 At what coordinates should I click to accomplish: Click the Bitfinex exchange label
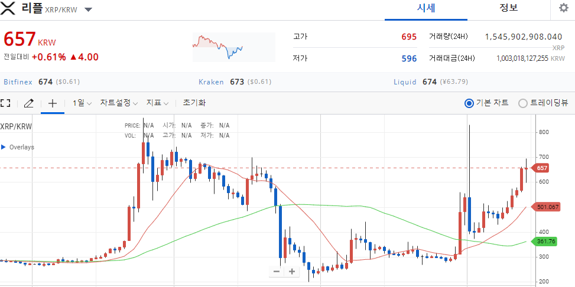click(x=18, y=81)
